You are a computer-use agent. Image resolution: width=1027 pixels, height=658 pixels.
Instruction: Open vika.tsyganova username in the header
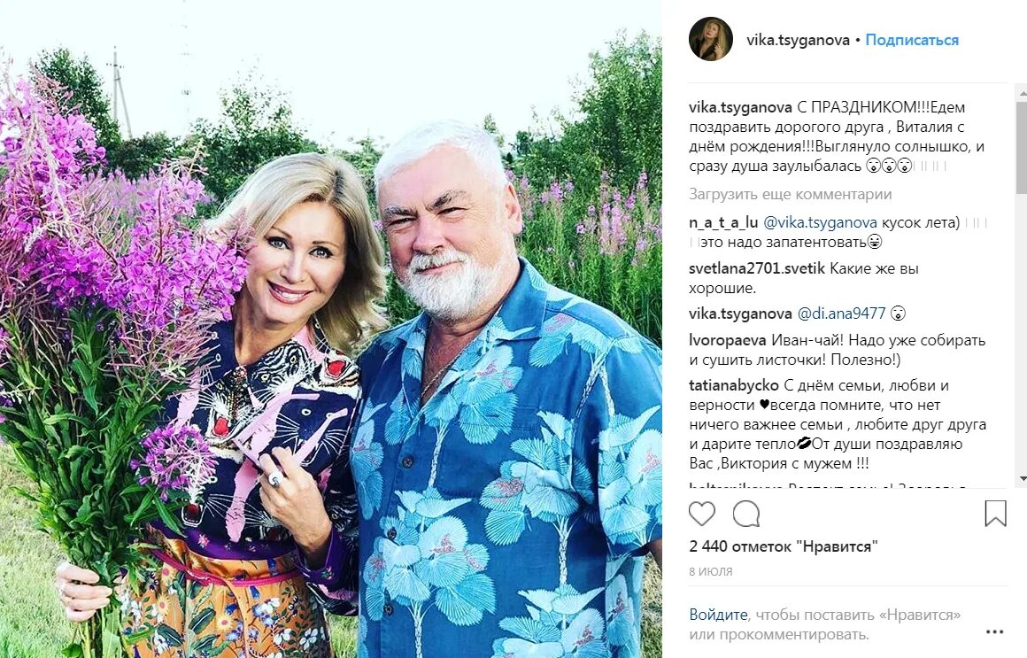(x=798, y=40)
